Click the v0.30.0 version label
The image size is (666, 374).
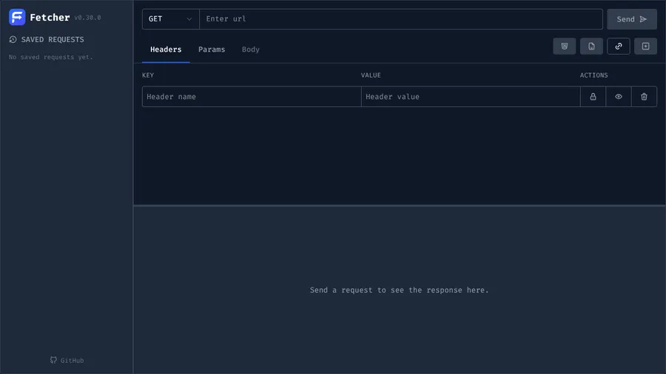coord(87,18)
